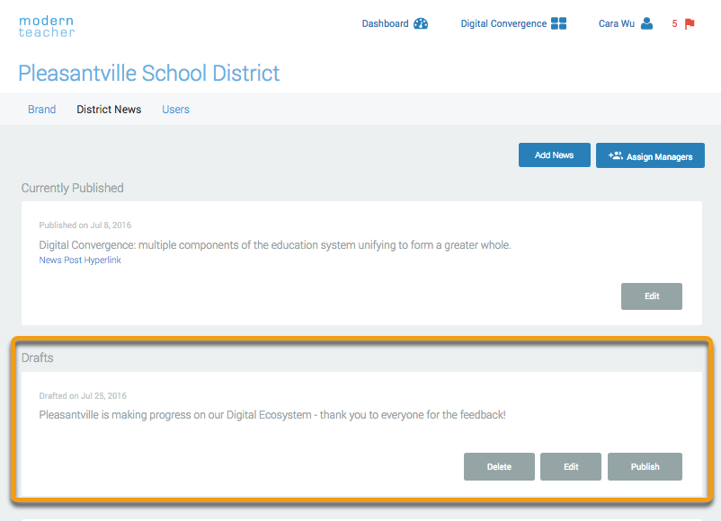Click the notification count 5
Viewport: 721px width, 521px height.
coord(674,23)
